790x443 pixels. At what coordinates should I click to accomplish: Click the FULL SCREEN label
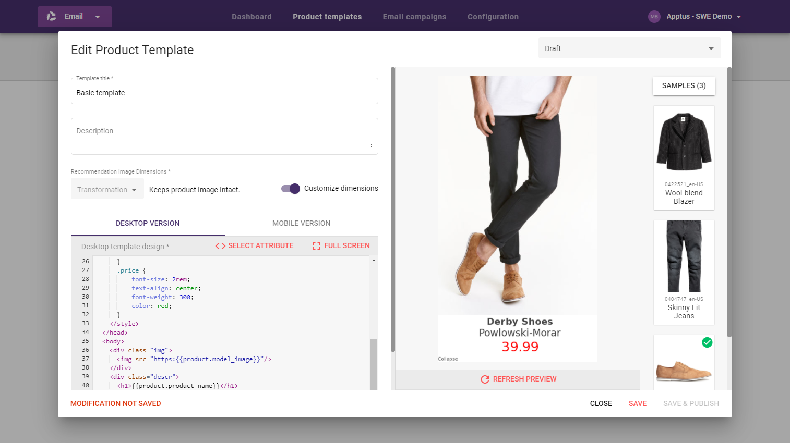(347, 245)
